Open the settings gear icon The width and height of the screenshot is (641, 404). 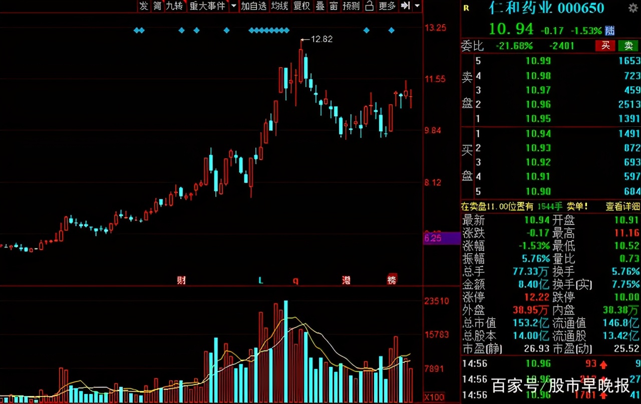[633, 8]
